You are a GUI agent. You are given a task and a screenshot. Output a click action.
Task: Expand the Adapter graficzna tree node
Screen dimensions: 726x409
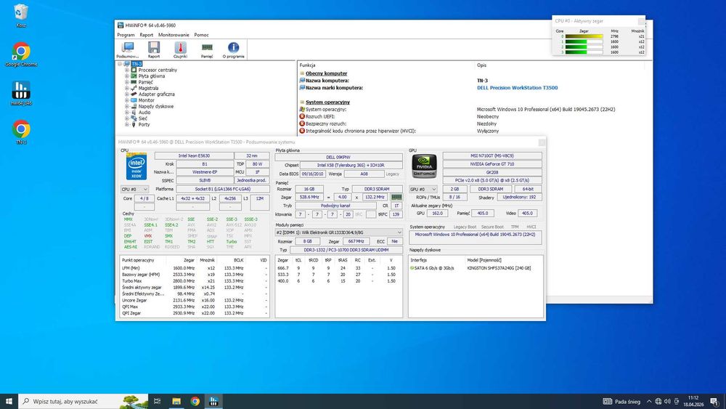coord(126,94)
